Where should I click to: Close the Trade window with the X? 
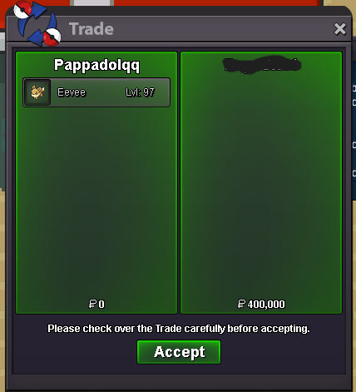coord(340,29)
